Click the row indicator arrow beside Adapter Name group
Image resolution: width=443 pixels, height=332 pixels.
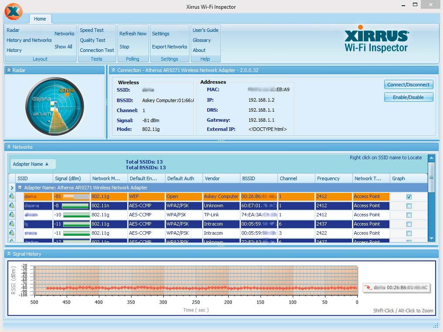(x=12, y=187)
